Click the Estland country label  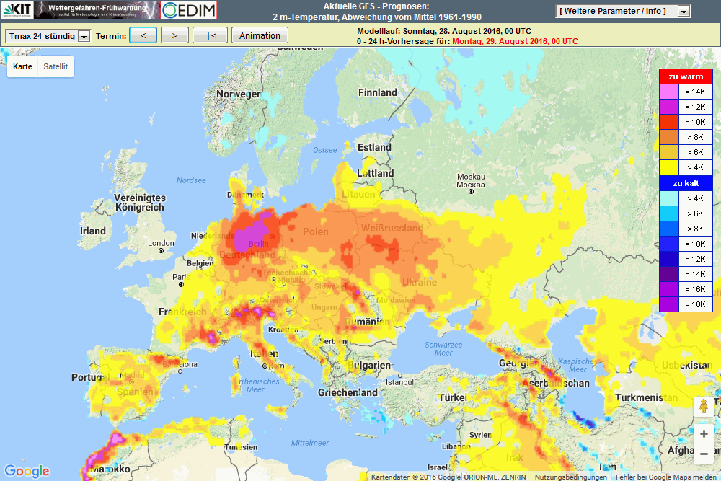[374, 147]
